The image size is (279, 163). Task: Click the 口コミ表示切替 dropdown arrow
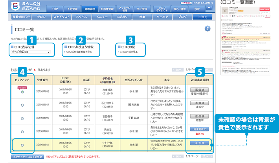[x=48, y=52]
